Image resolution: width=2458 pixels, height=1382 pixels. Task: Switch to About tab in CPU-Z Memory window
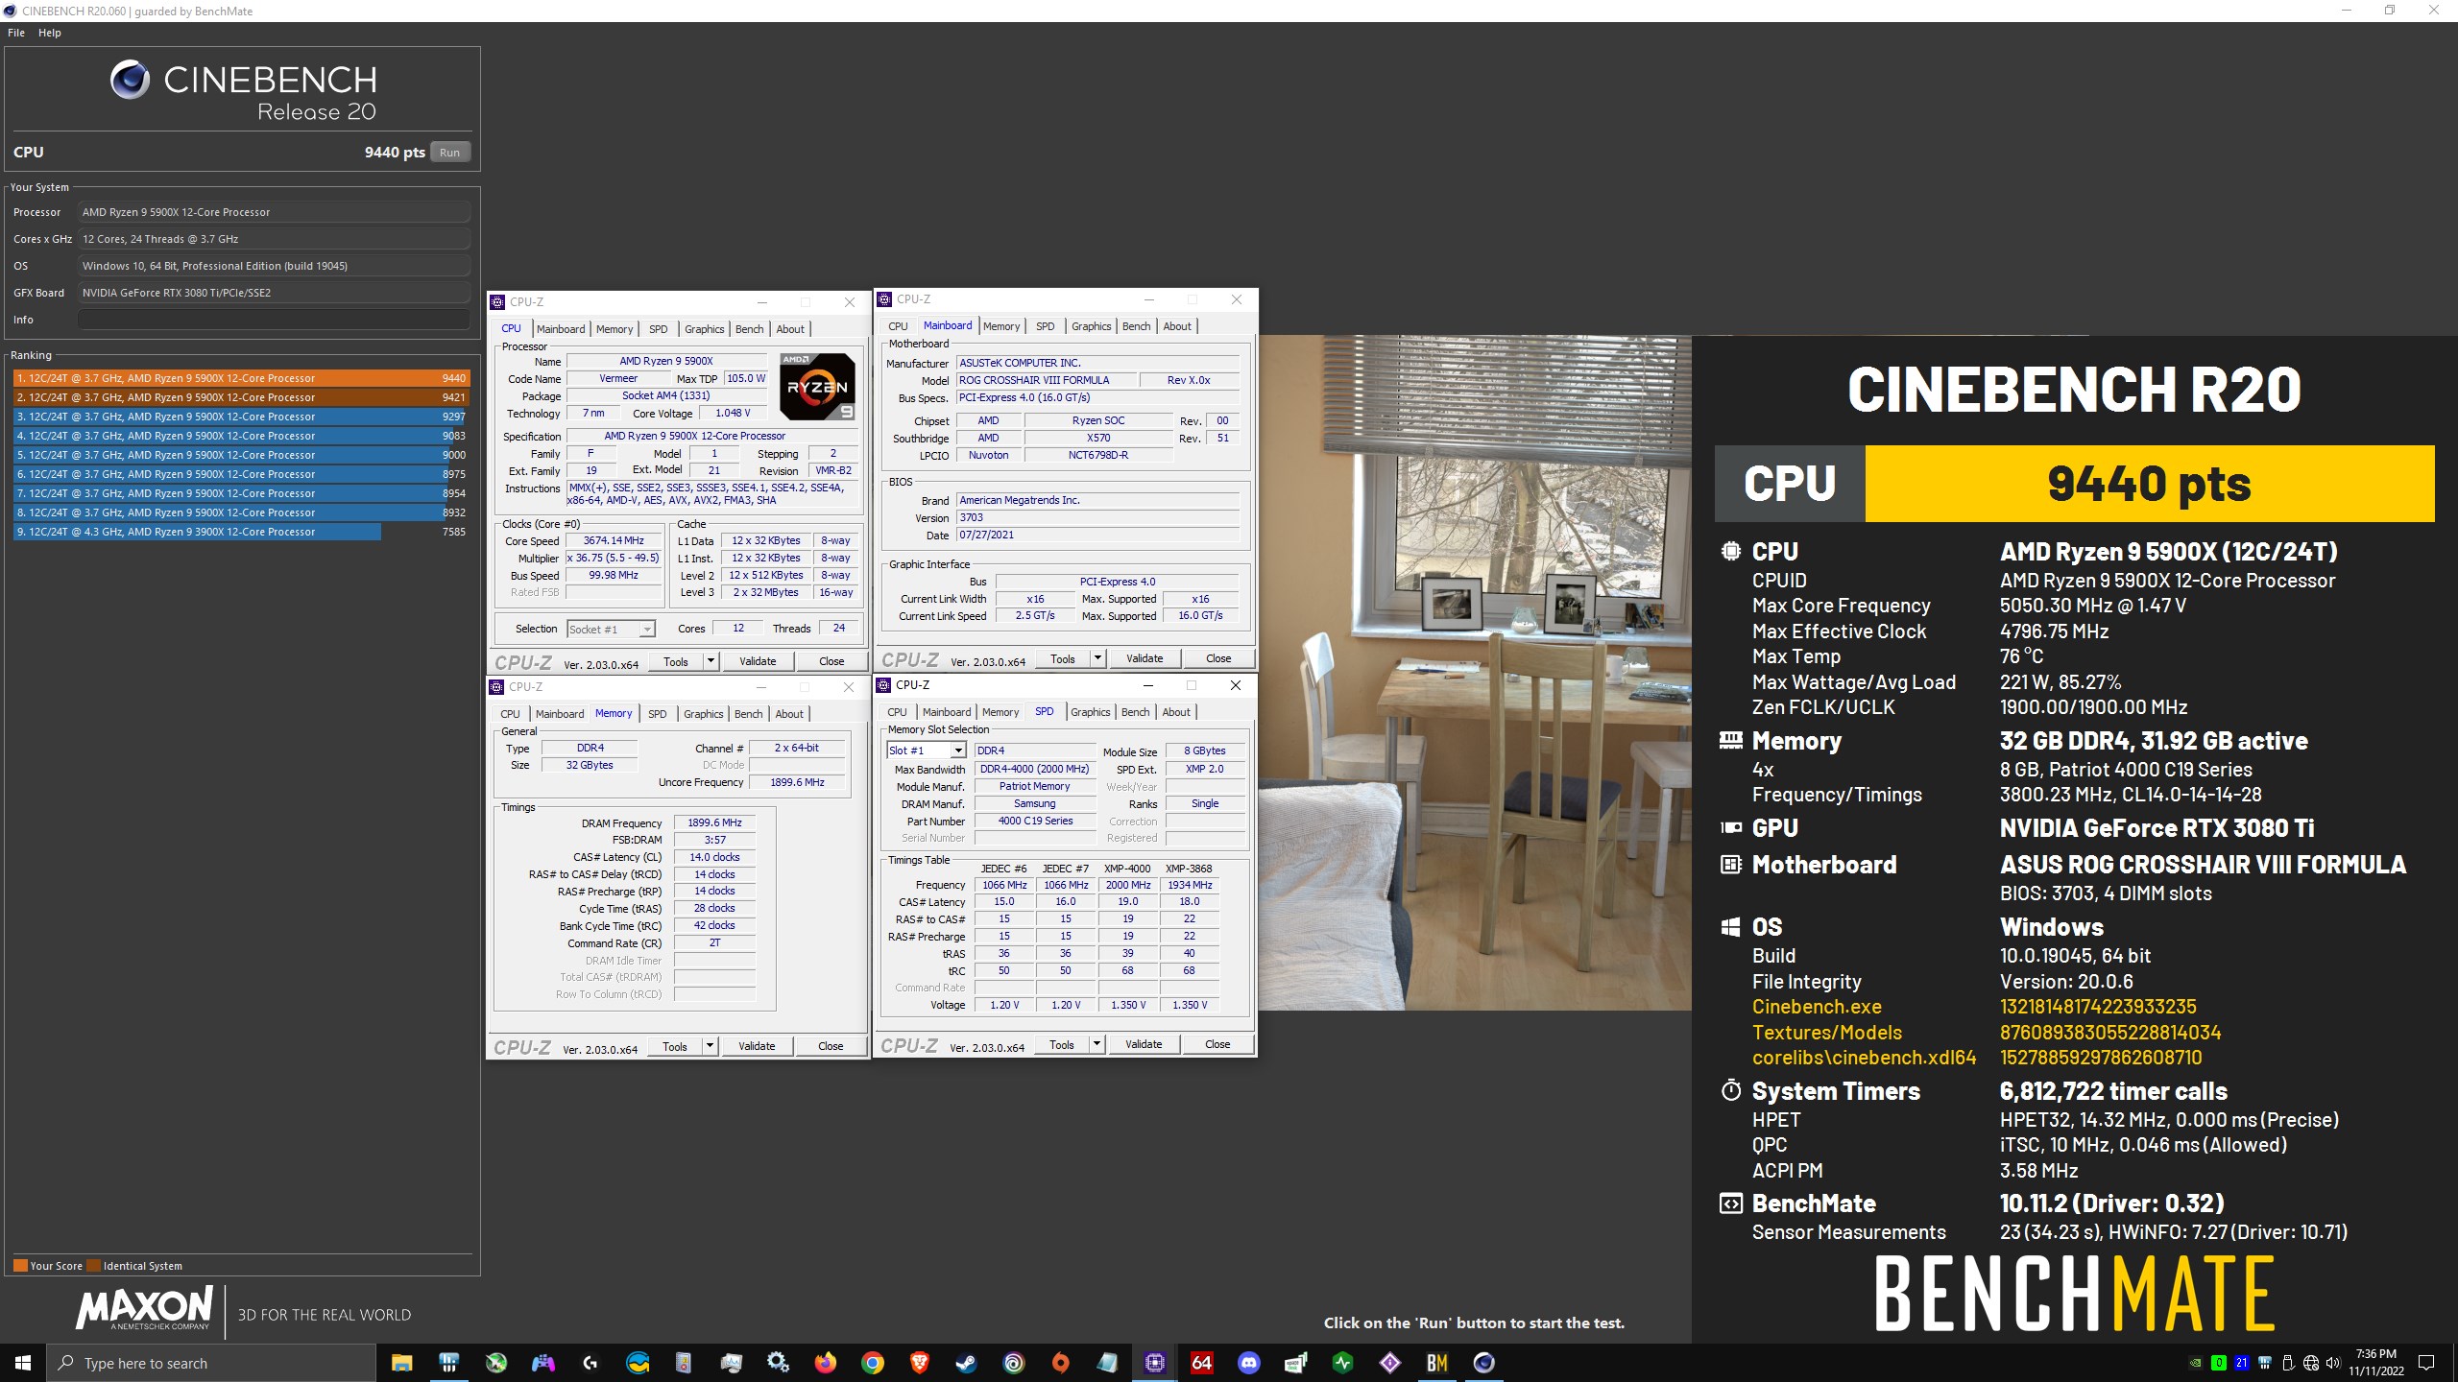click(x=789, y=714)
